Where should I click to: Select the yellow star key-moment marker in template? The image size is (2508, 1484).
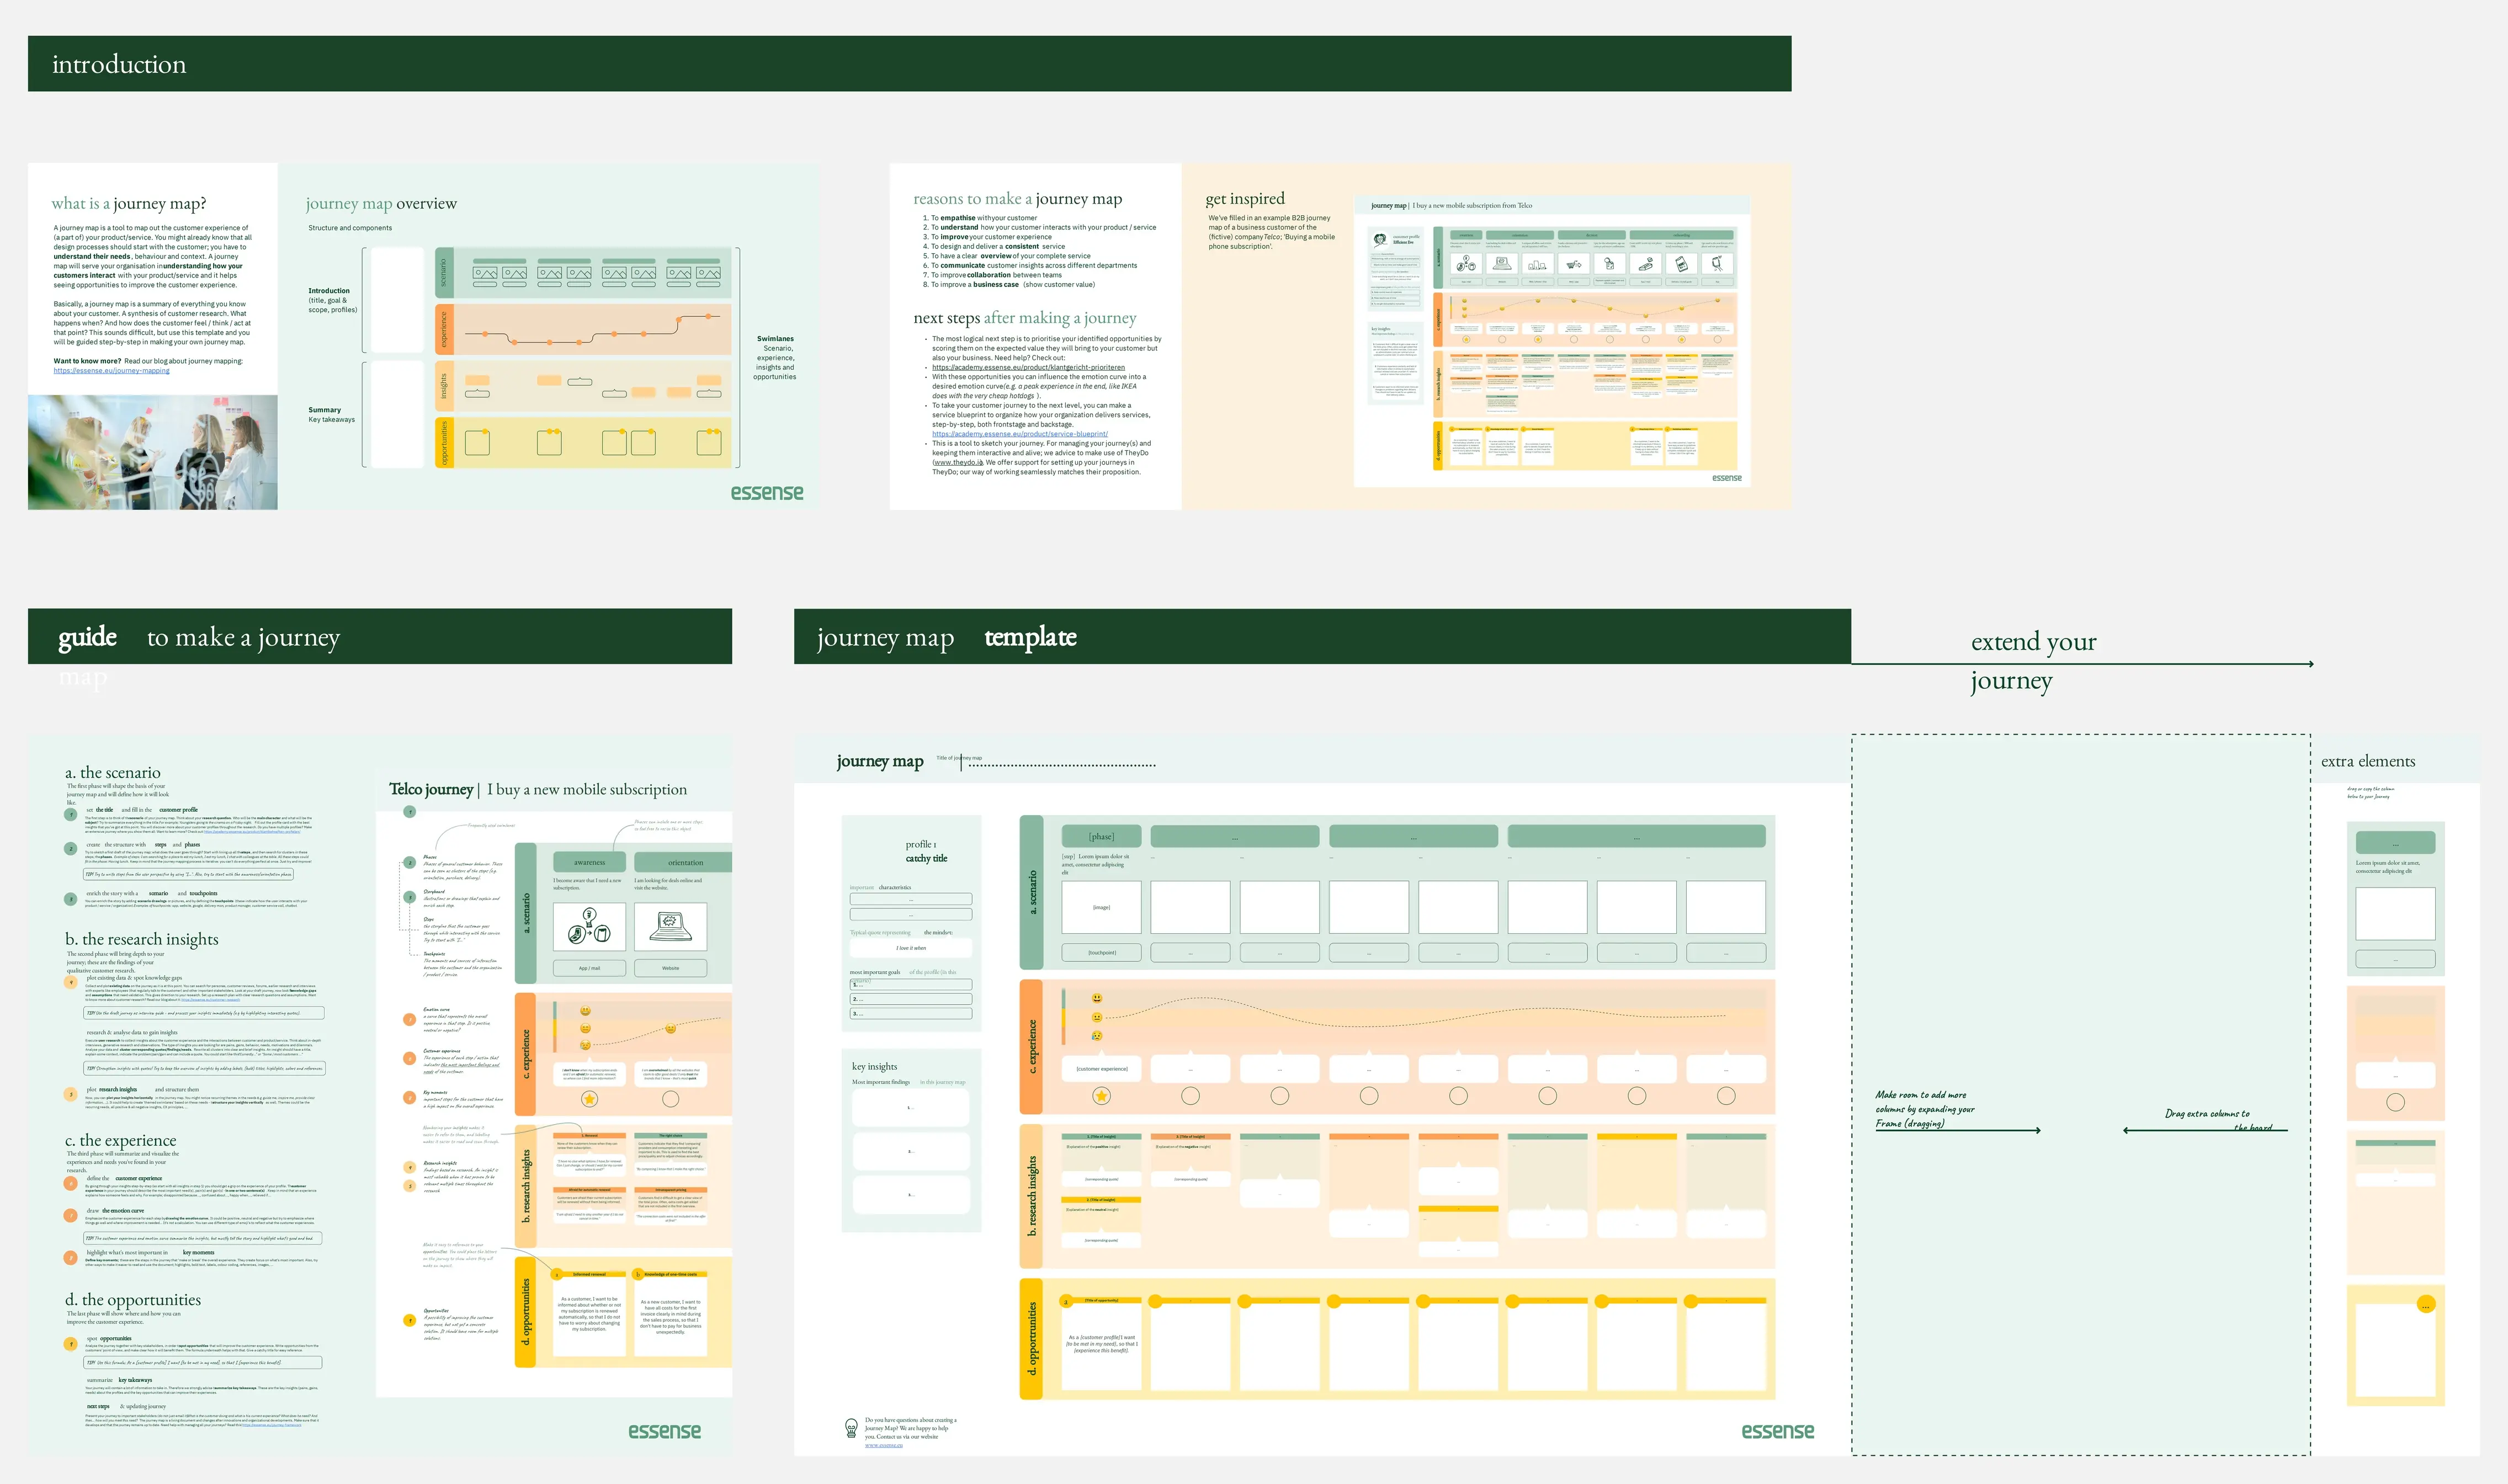pos(1101,1096)
